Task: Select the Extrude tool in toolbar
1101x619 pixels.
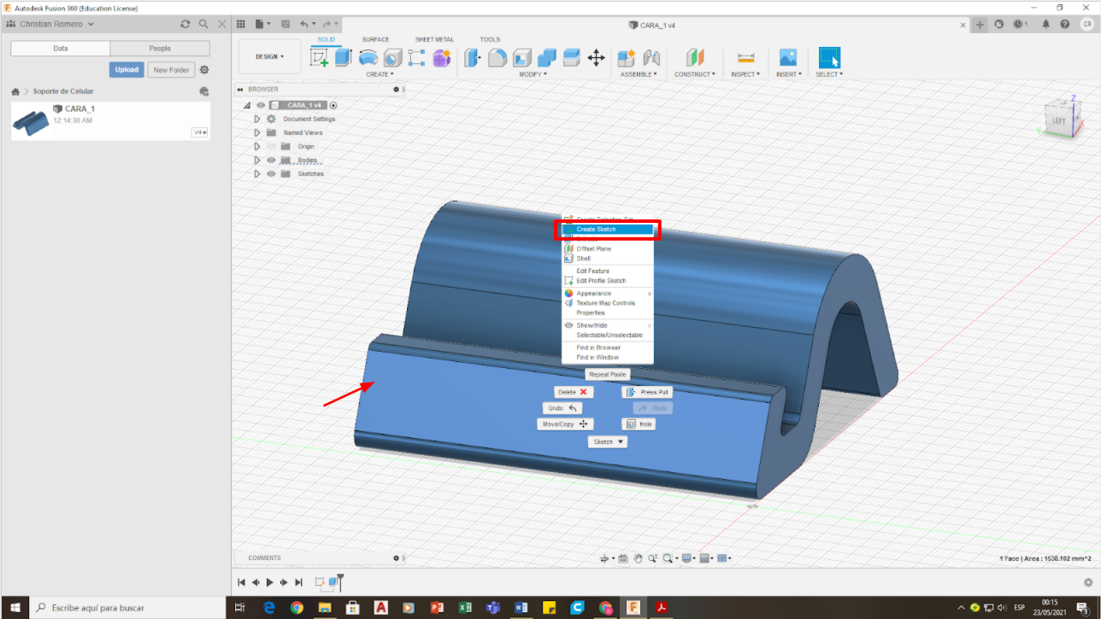Action: tap(343, 57)
